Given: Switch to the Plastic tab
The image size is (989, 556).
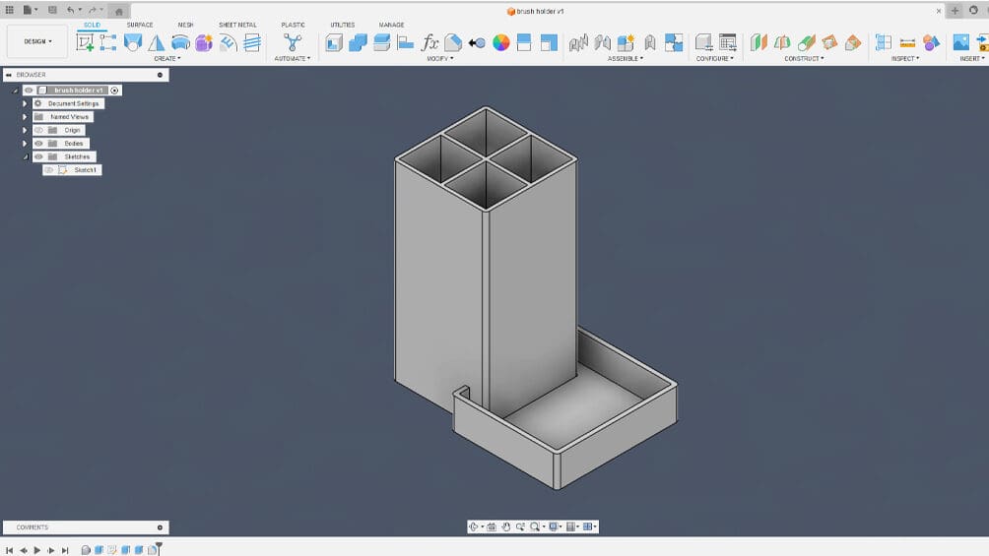Looking at the screenshot, I should point(293,25).
